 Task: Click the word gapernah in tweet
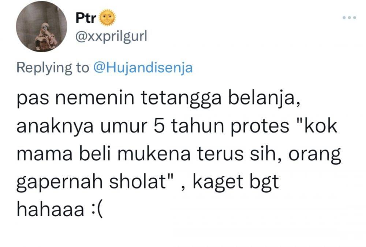click(60, 182)
